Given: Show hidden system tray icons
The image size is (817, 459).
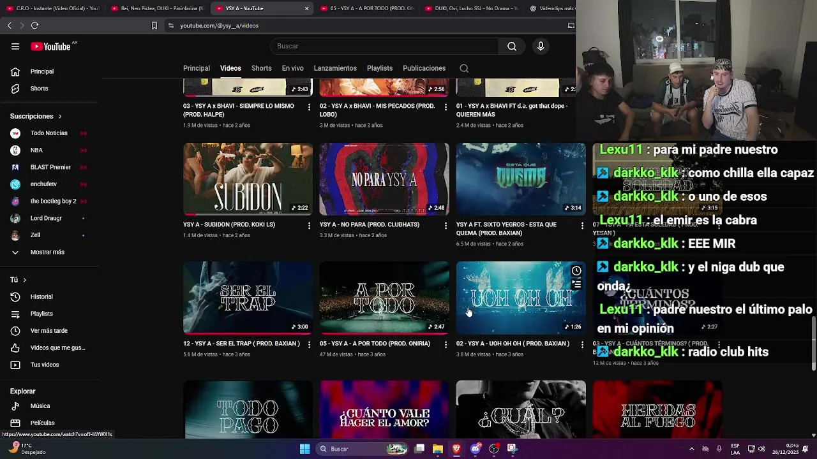Looking at the screenshot, I should coord(691,449).
